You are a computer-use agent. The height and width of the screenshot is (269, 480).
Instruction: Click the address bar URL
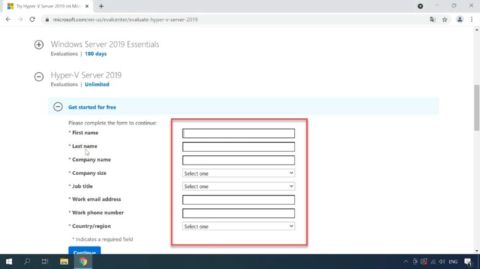(125, 19)
